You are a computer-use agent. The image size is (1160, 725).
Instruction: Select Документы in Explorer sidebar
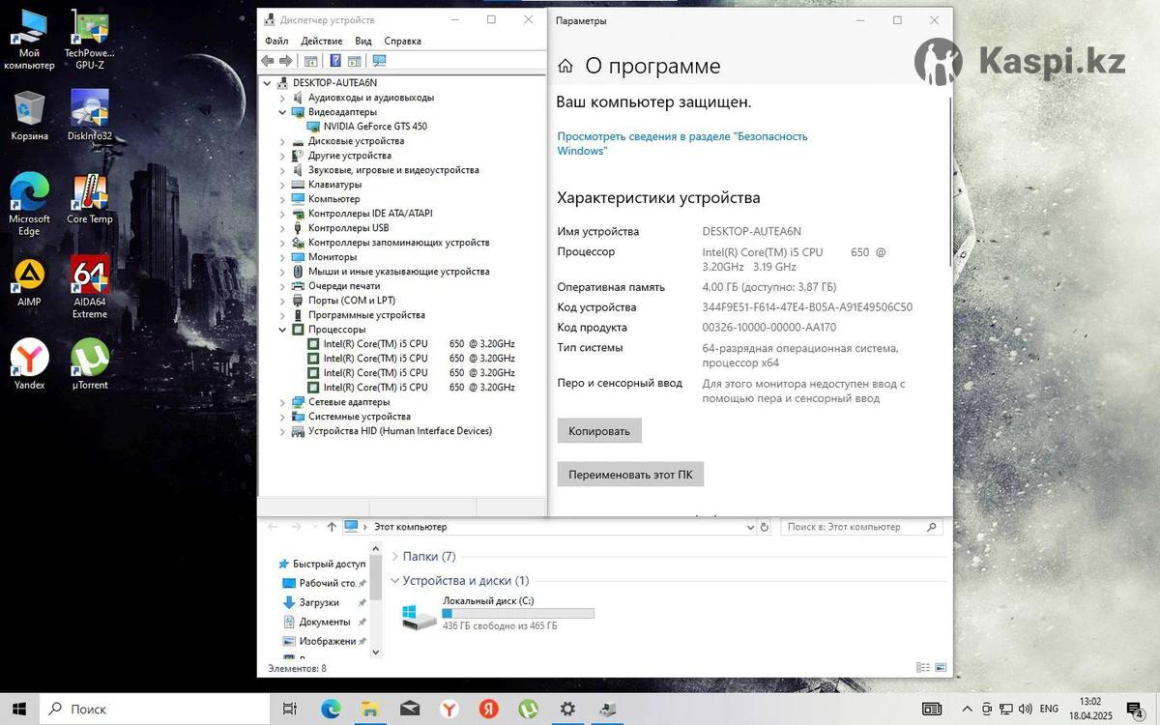tap(324, 622)
